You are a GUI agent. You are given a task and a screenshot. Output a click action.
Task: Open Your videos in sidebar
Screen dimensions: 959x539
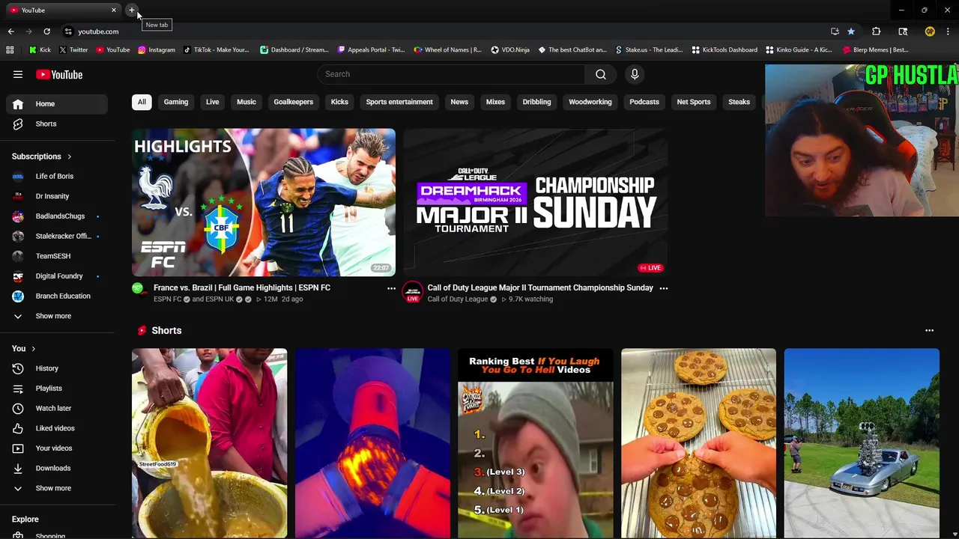pyautogui.click(x=57, y=448)
